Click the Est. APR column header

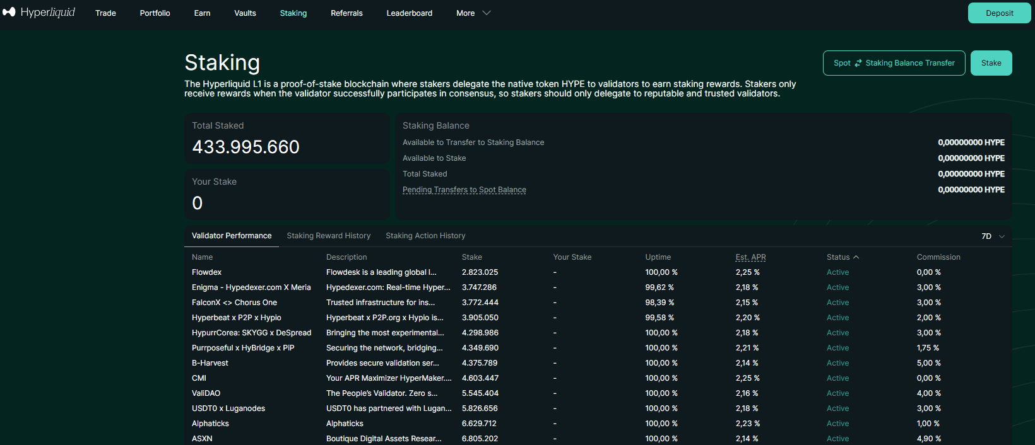(x=750, y=257)
